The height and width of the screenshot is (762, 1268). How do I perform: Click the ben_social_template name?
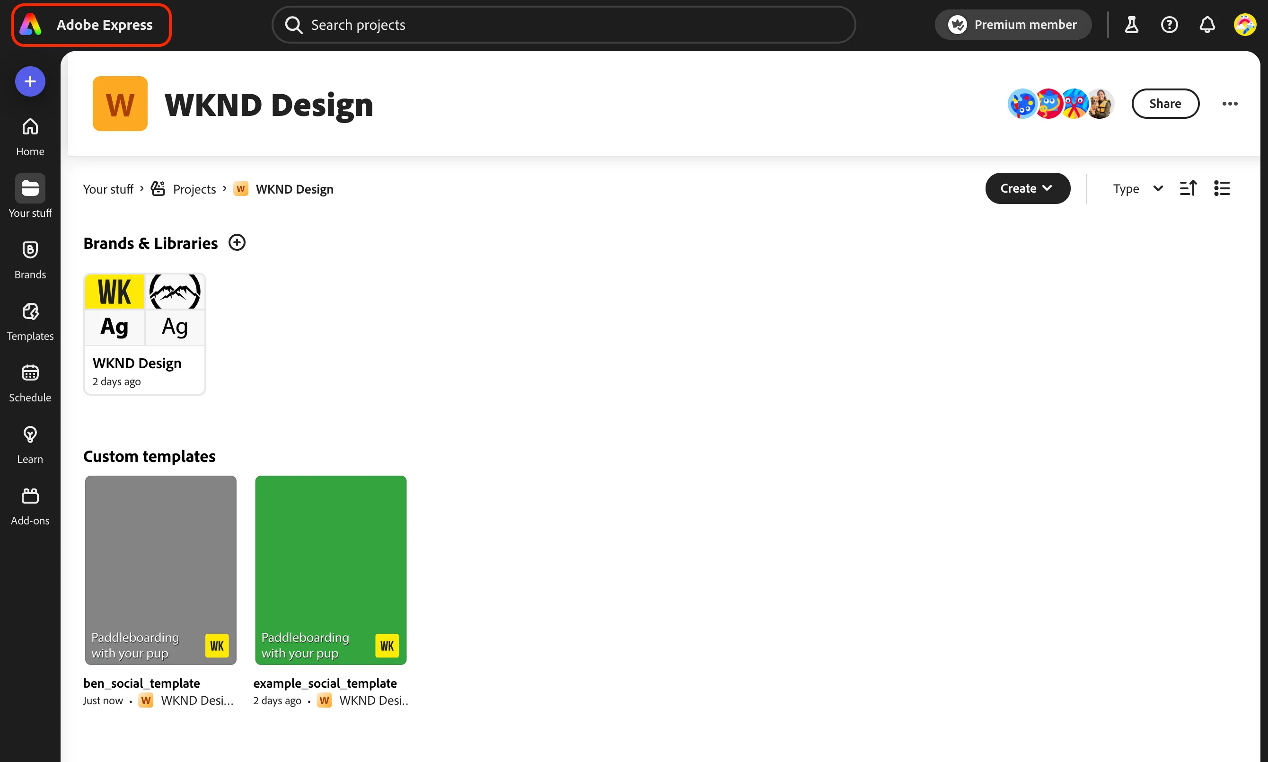tap(141, 683)
